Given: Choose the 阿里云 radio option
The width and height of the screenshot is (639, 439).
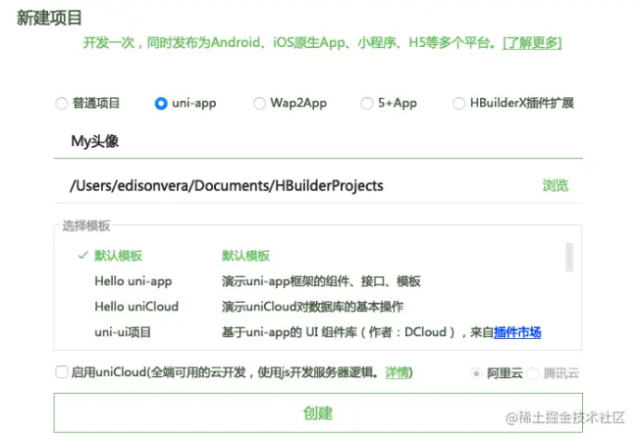Looking at the screenshot, I should tap(476, 373).
